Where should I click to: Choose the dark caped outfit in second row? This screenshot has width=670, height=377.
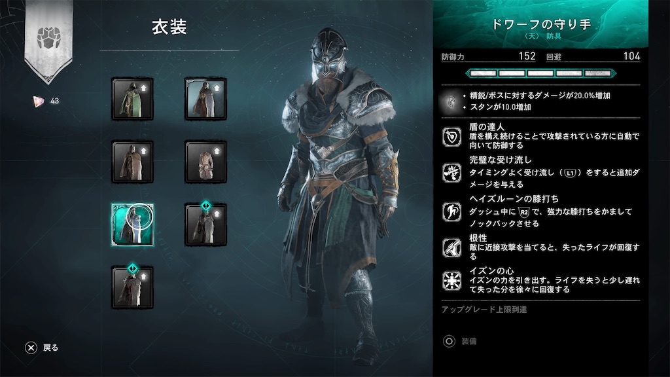pyautogui.click(x=132, y=162)
